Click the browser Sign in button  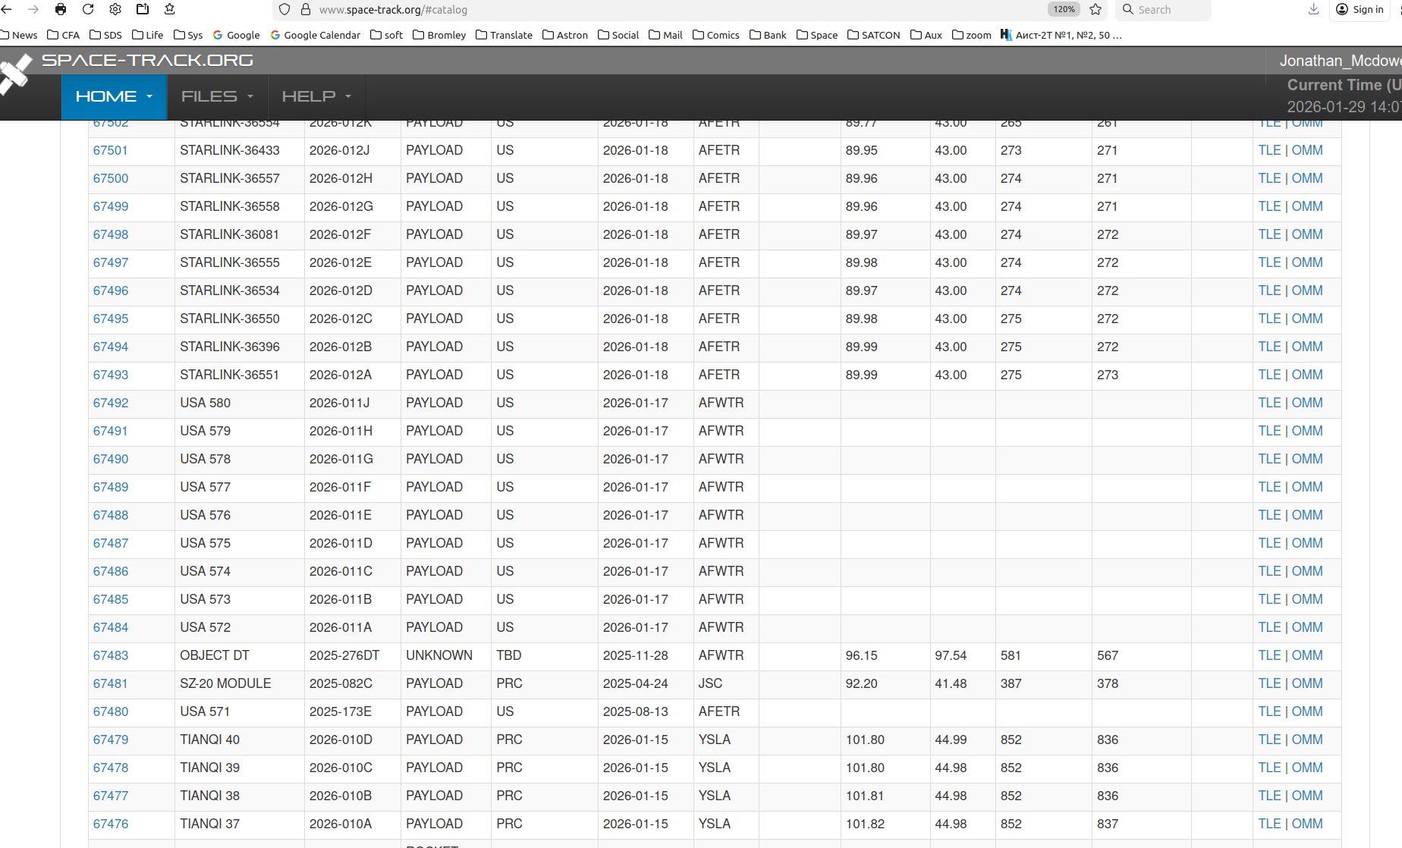pyautogui.click(x=1360, y=9)
